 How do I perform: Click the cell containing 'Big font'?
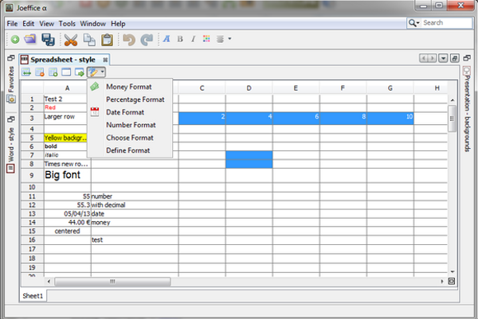pyautogui.click(x=68, y=175)
